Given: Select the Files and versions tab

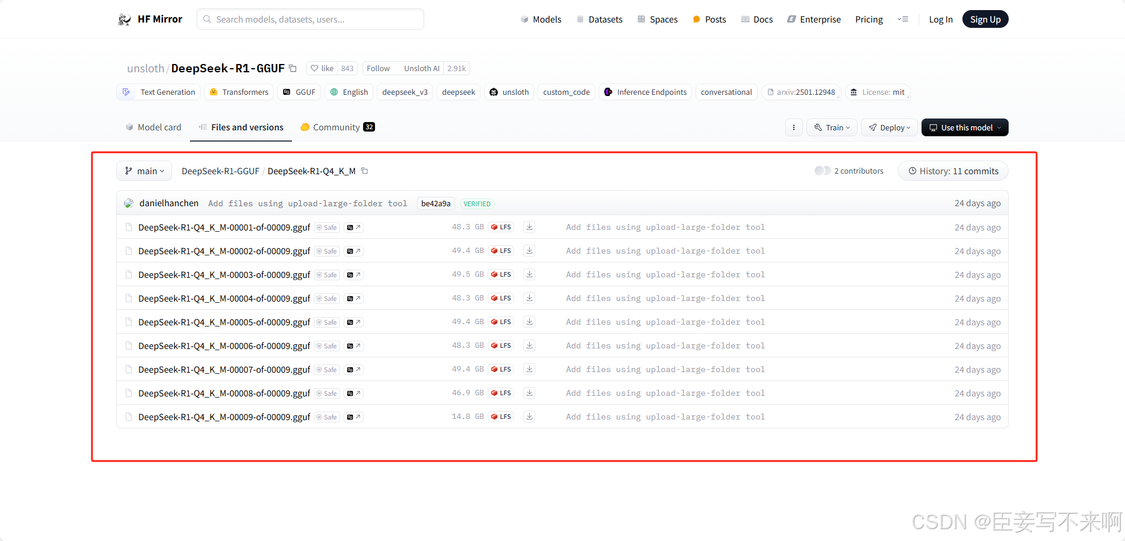Looking at the screenshot, I should pos(241,127).
